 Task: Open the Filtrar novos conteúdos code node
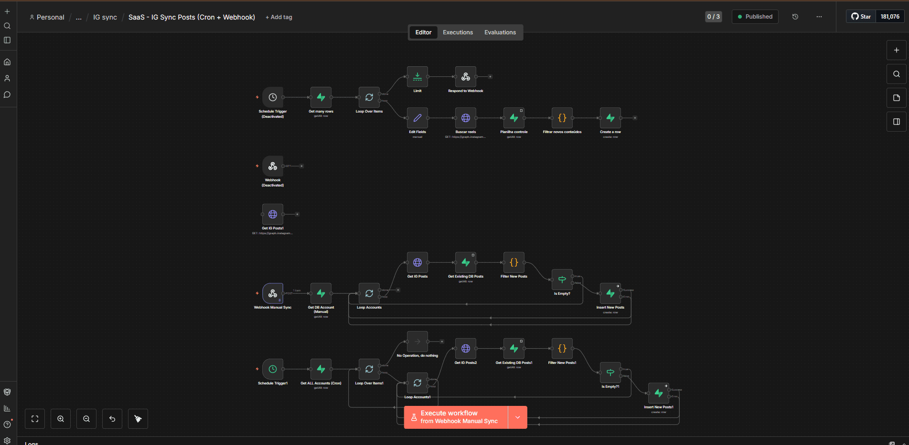coord(562,118)
